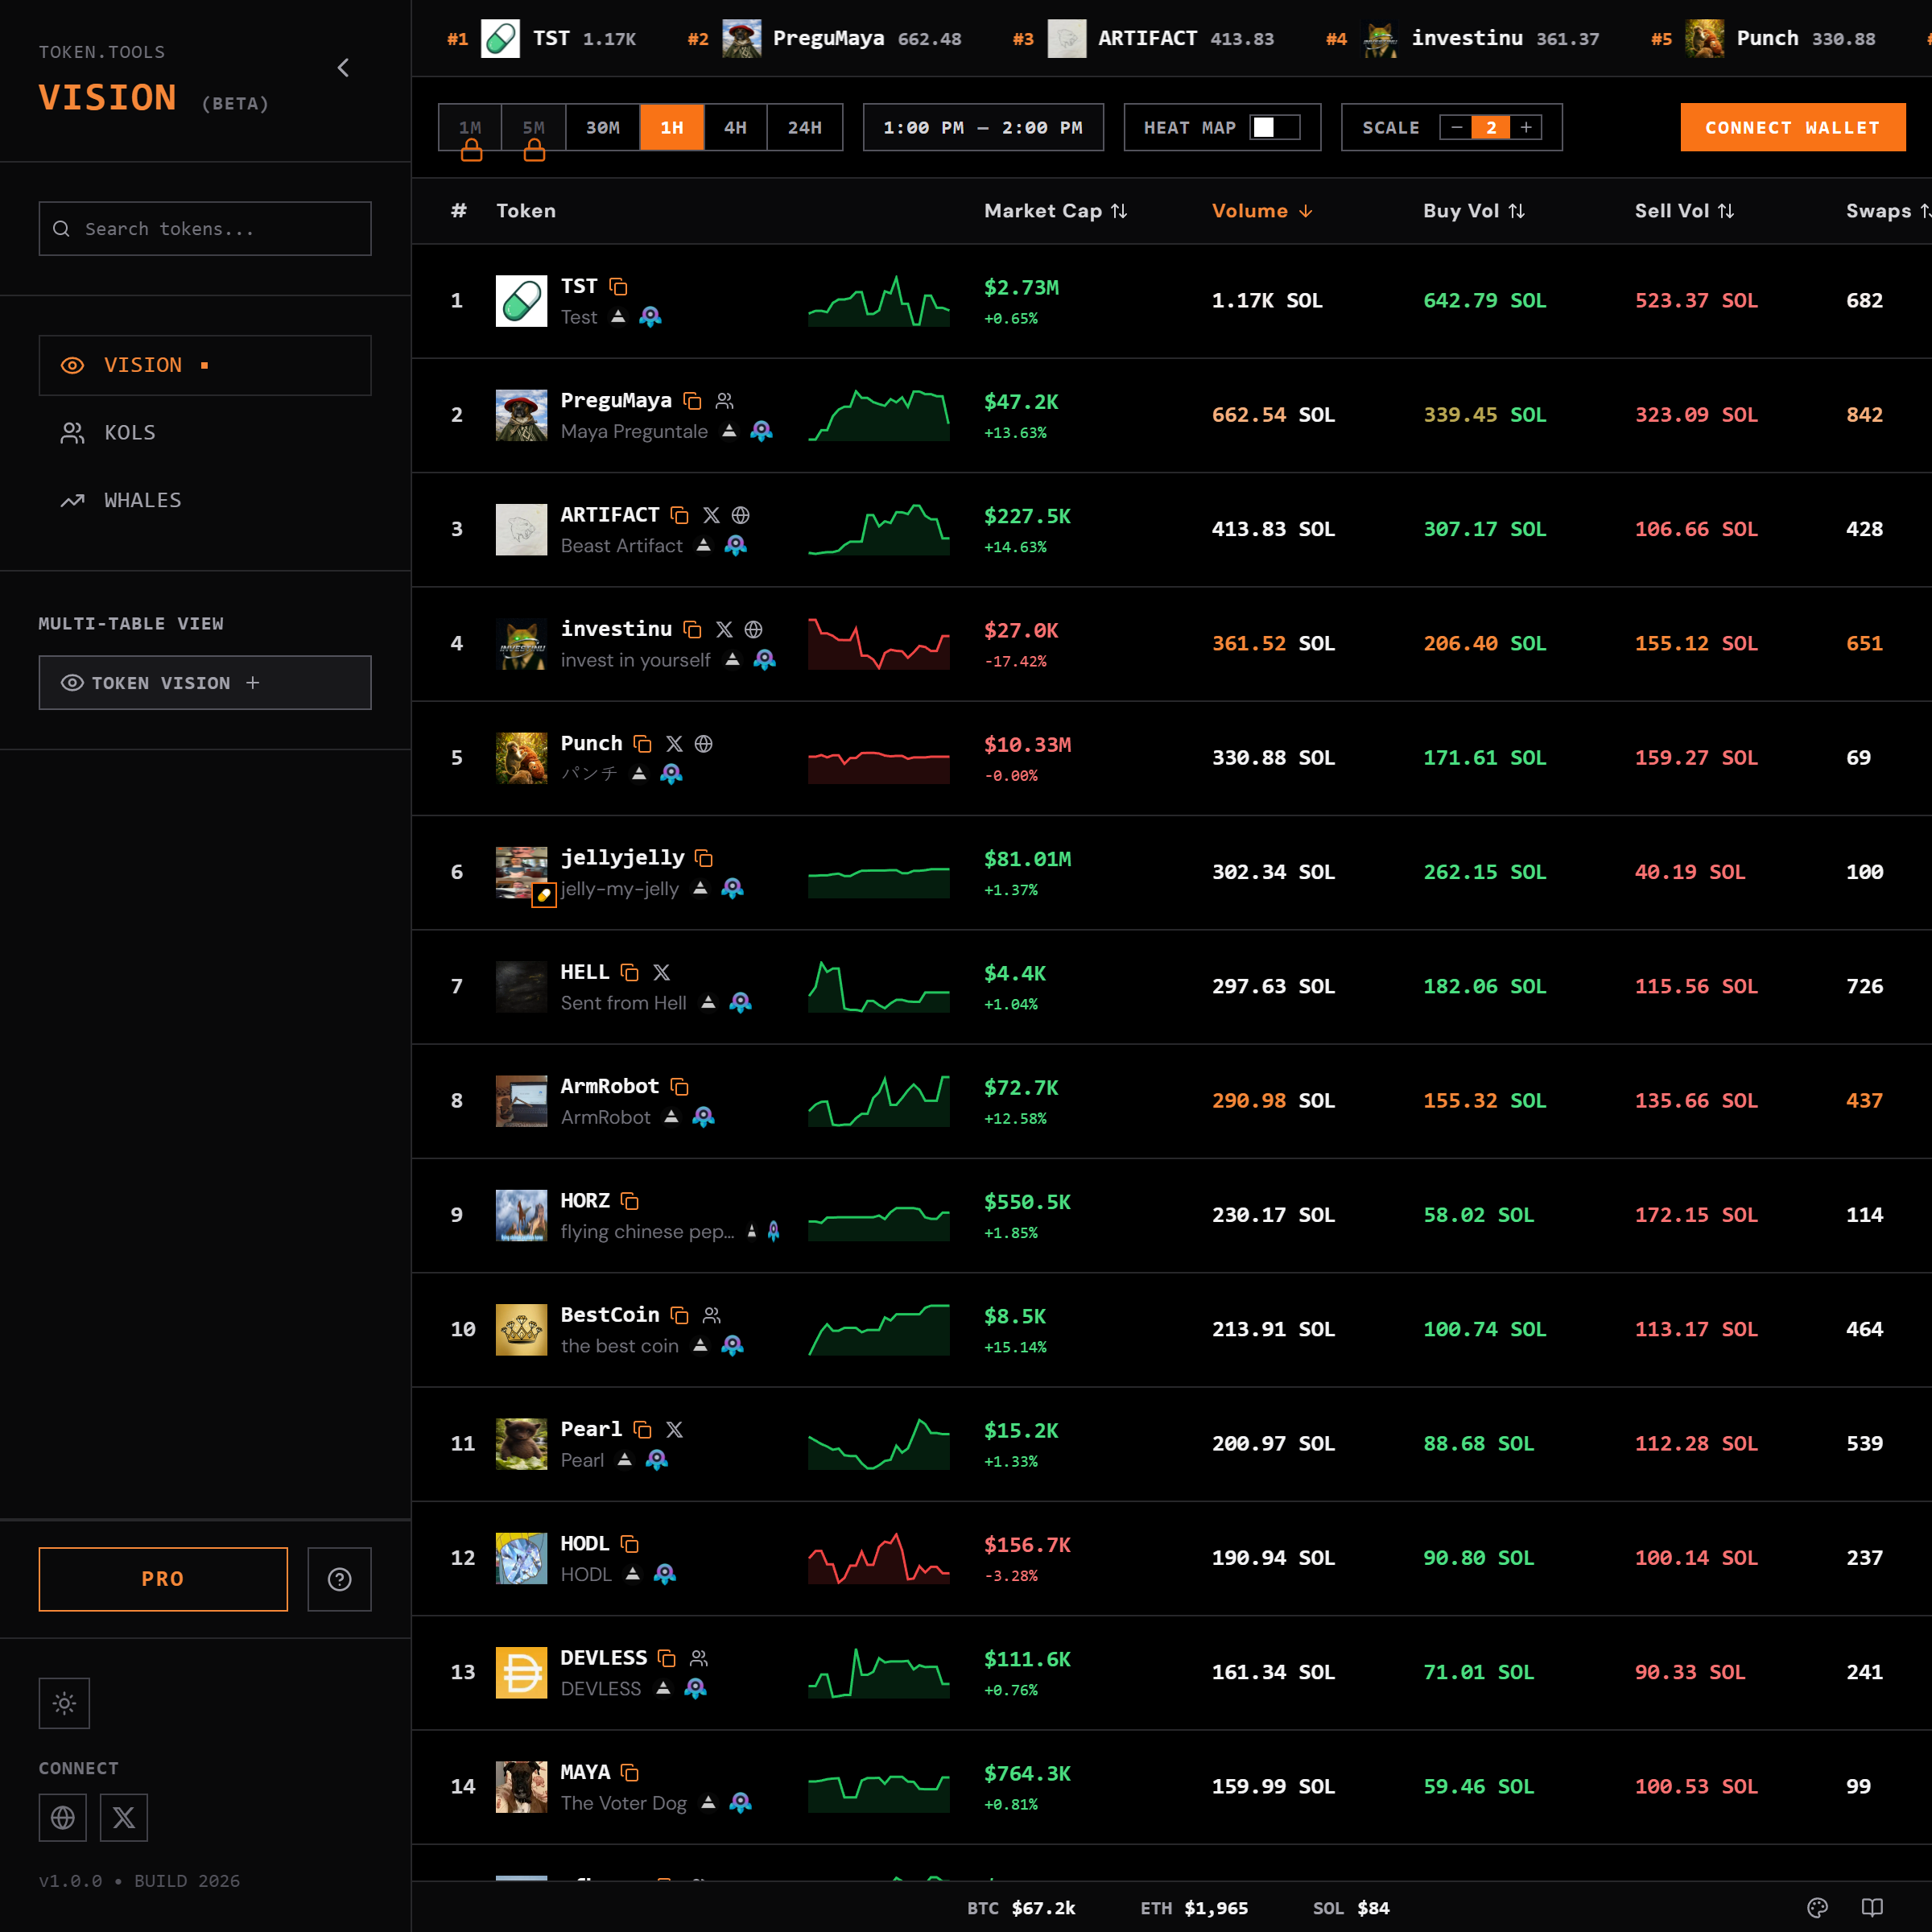
Task: Increase the scale with the plus control
Action: tap(1527, 127)
